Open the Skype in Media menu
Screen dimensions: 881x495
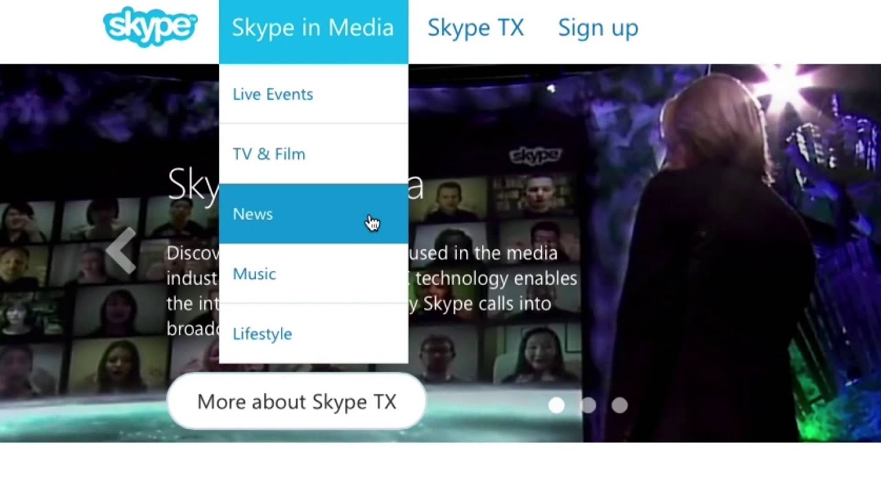coord(313,32)
